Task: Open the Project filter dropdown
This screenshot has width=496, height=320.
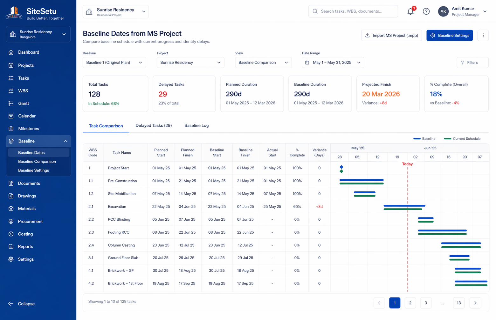Action: [x=190, y=63]
